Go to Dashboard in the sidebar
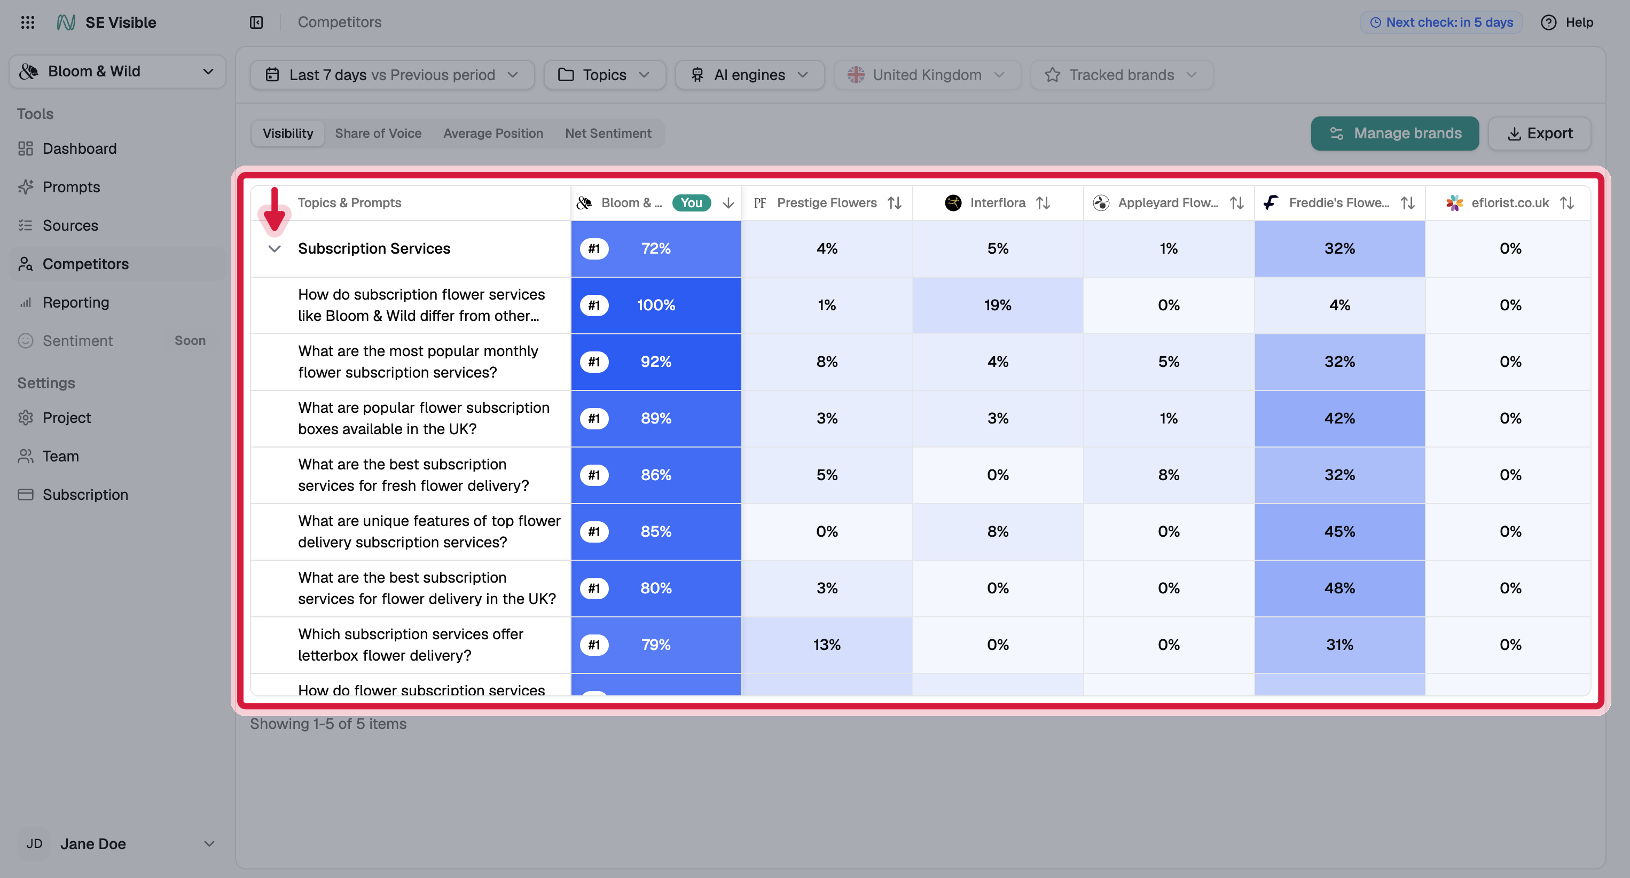Viewport: 1630px width, 878px height. point(117,148)
